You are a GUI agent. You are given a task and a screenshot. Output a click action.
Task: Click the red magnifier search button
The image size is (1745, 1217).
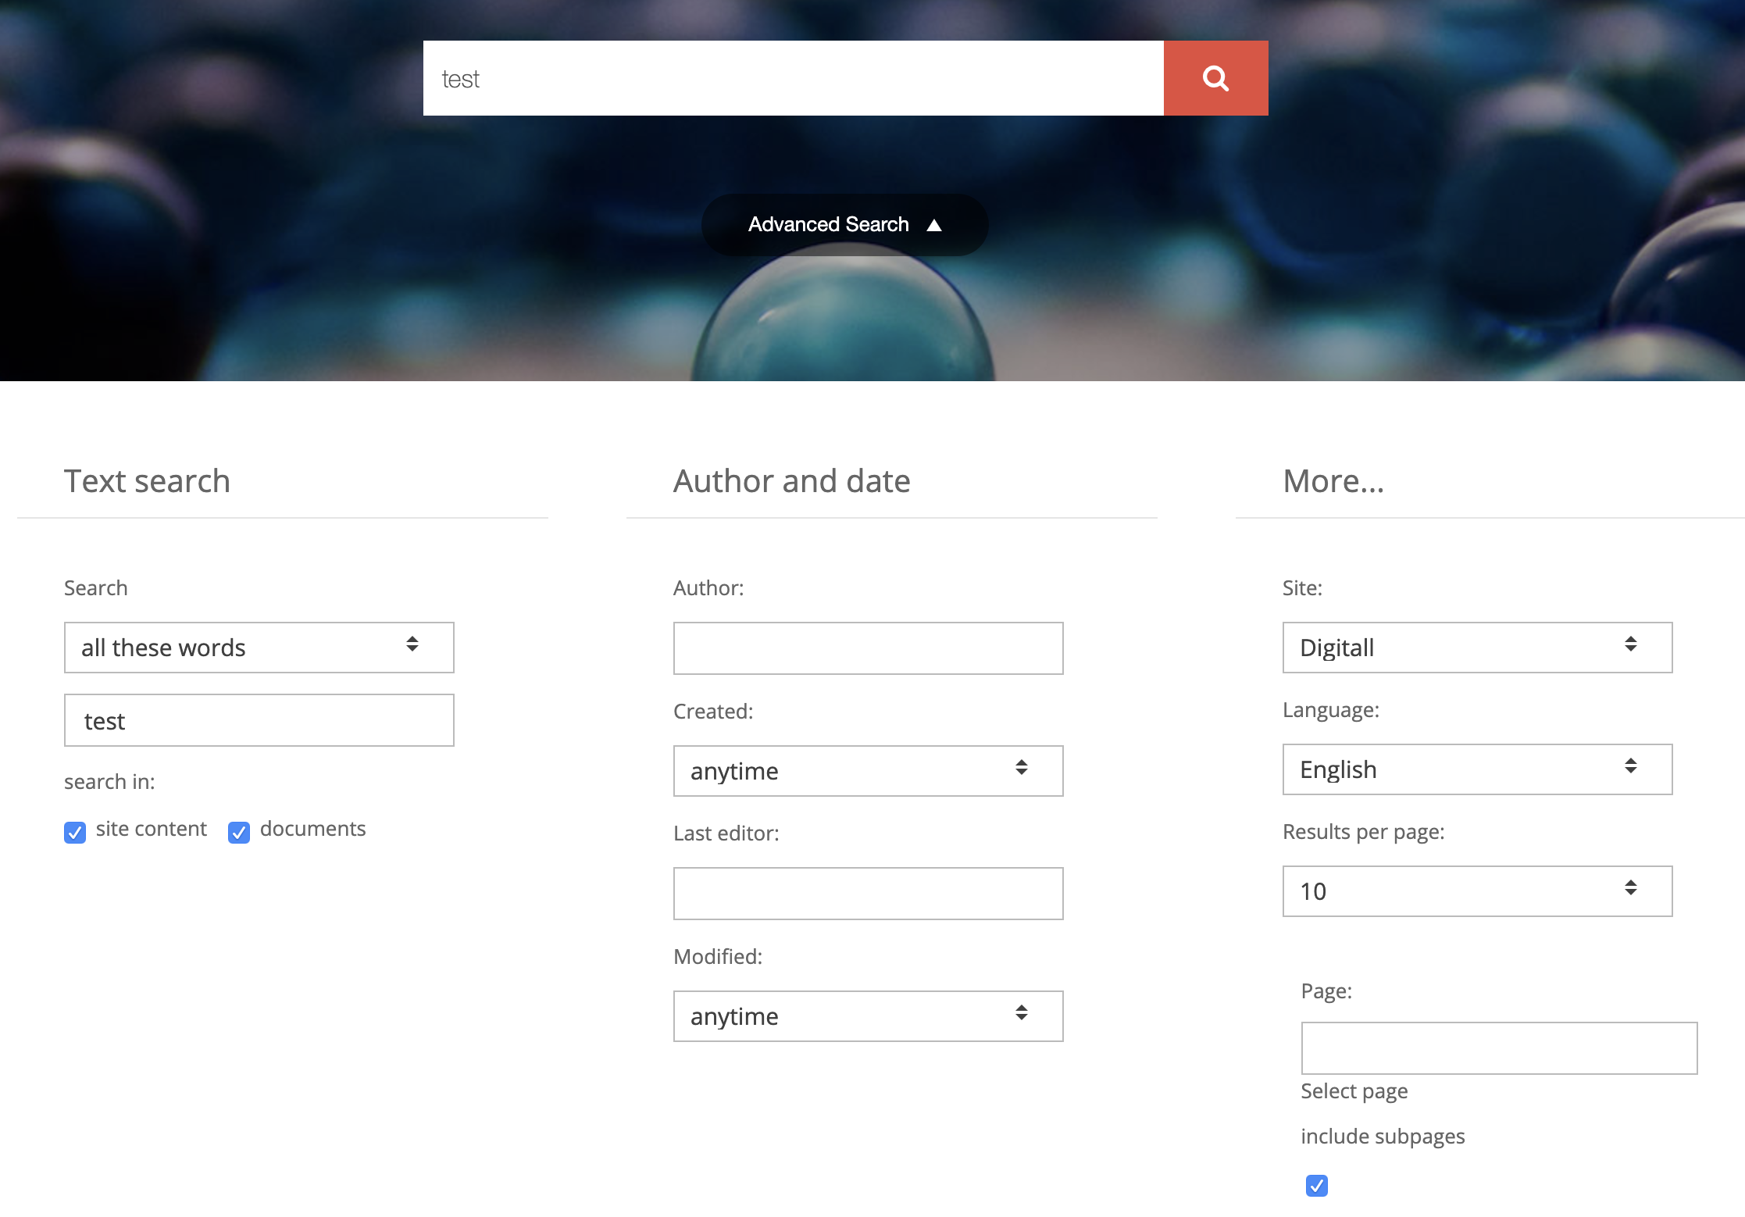[1215, 78]
